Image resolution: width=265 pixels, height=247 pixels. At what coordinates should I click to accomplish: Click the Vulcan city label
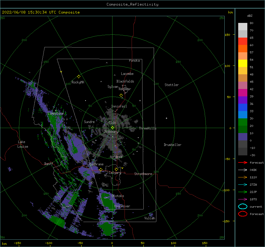click(x=150, y=218)
